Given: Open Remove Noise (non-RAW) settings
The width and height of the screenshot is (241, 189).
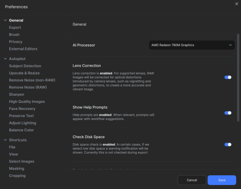Looking at the screenshot, I should click(x=32, y=80).
